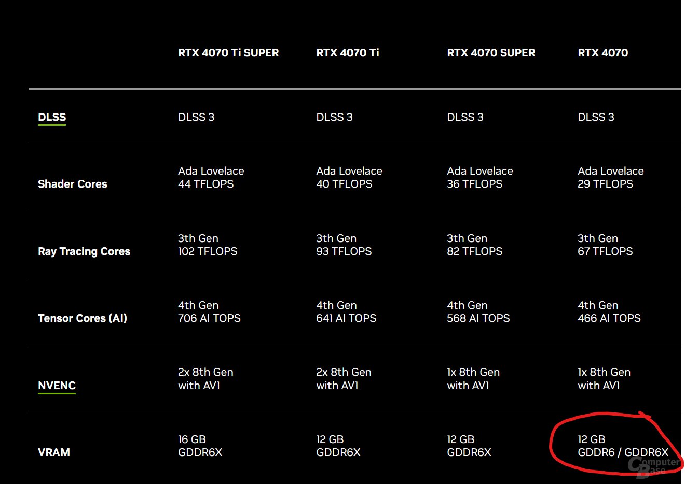Select the RTX 4070 SUPER column header
The height and width of the screenshot is (484, 685).
491,53
